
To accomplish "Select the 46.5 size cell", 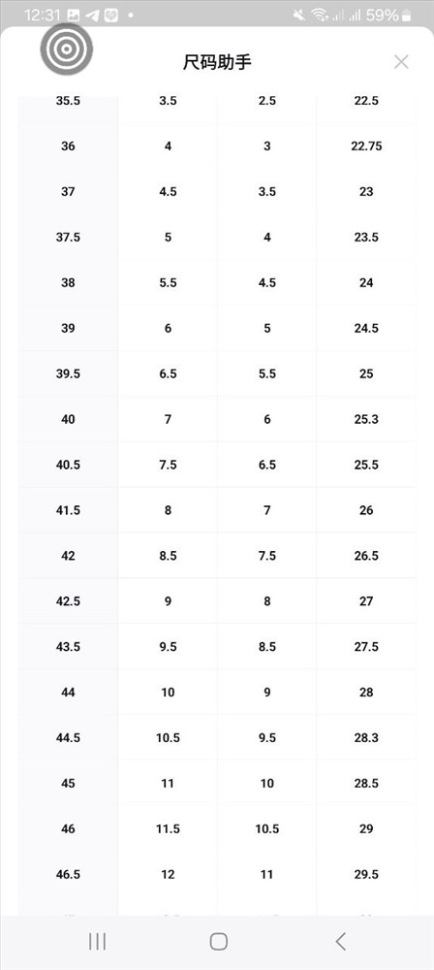I will click(68, 874).
